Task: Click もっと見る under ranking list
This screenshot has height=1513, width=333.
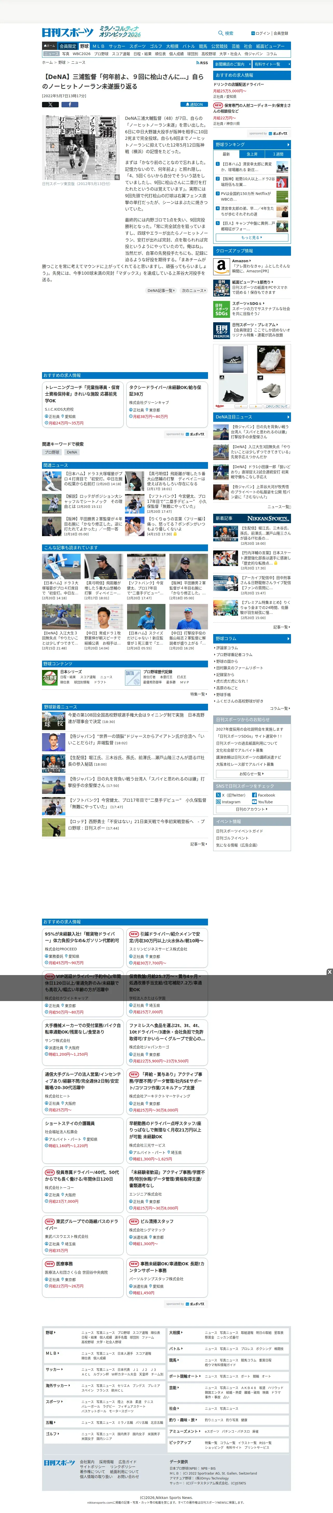Action: pos(252,237)
